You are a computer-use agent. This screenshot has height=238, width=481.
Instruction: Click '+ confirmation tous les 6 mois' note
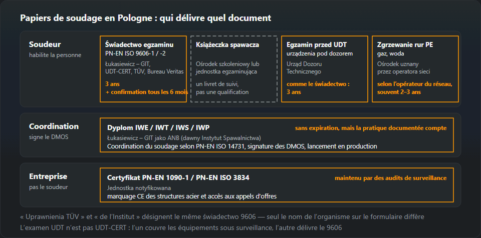pos(147,92)
